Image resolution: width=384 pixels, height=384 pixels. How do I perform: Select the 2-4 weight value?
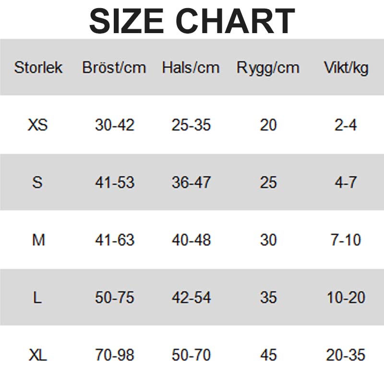tap(346, 125)
